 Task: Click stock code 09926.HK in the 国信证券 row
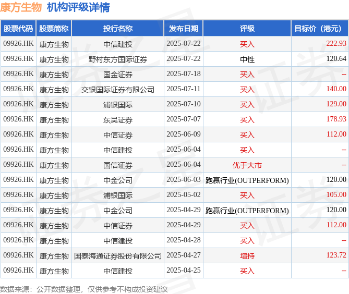18,165
